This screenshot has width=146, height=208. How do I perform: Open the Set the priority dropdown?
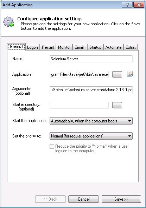pyautogui.click(x=91, y=136)
